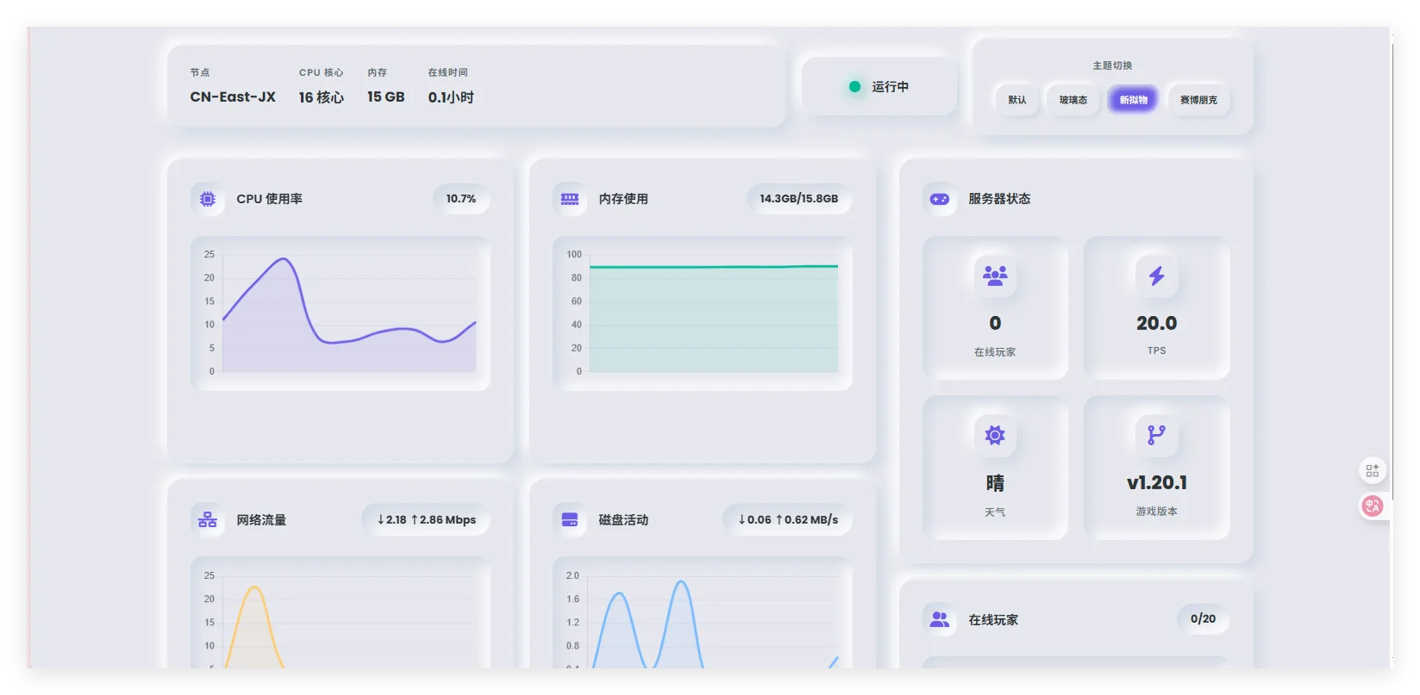1420x695 pixels.
Task: Switch theme to 玻璃态
Action: point(1073,100)
